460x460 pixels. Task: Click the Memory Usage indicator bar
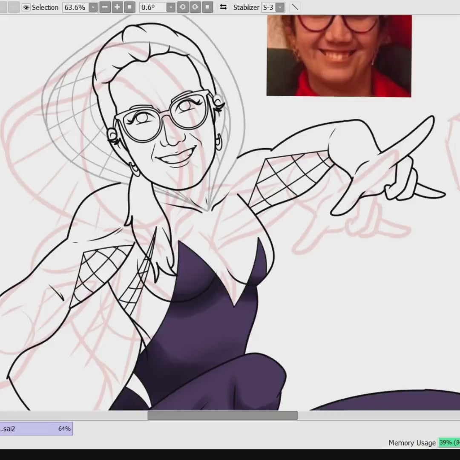point(449,443)
